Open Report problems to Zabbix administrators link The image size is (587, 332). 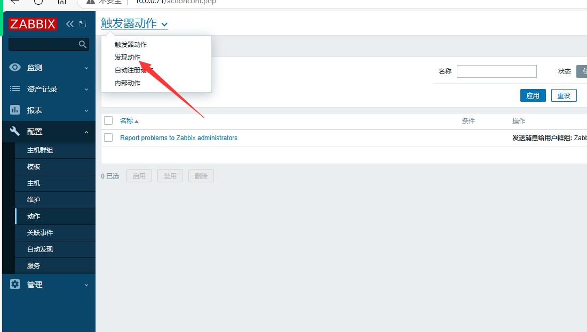coord(179,138)
